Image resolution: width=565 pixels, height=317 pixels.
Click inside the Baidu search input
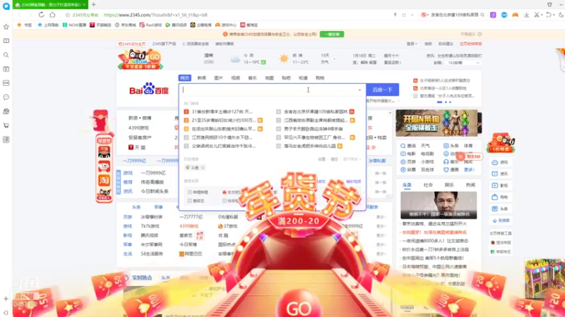pos(268,90)
